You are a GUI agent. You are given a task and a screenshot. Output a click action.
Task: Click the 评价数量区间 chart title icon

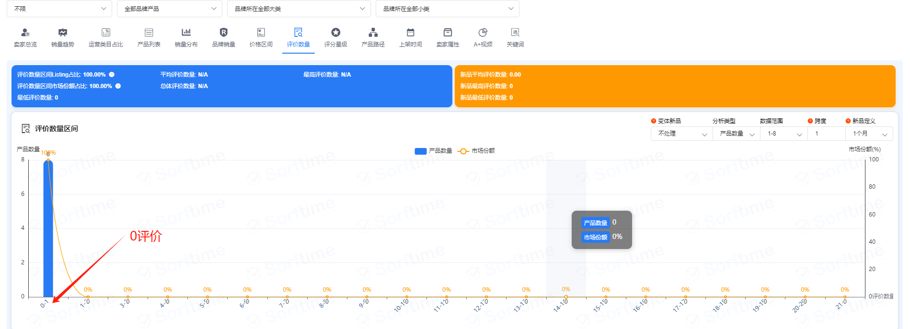tap(26, 128)
